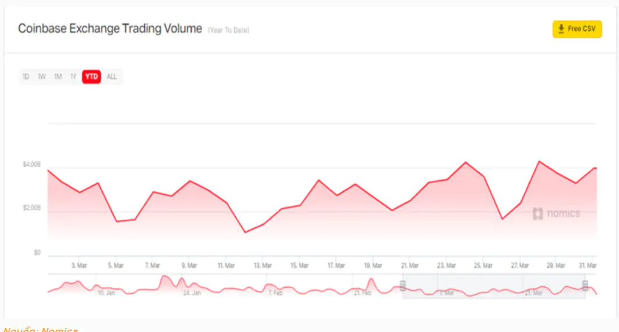Click the '25. Mar' date label
The image size is (619, 332).
(483, 265)
